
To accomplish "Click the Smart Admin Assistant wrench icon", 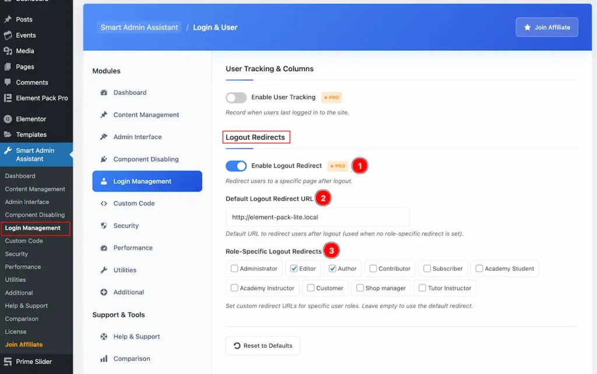I will pyautogui.click(x=8, y=151).
